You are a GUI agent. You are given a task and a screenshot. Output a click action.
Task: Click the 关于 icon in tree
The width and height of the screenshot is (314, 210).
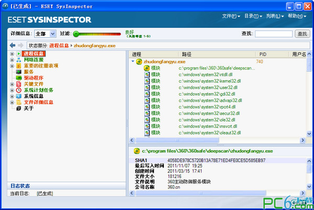(19, 108)
